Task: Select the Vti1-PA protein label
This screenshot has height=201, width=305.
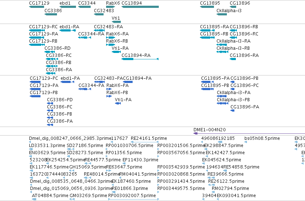Action: click(123, 100)
